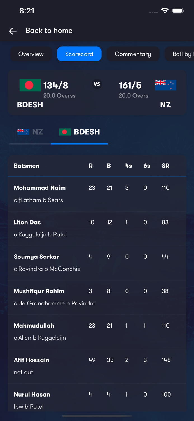Open the Commentary tab

pyautogui.click(x=133, y=54)
